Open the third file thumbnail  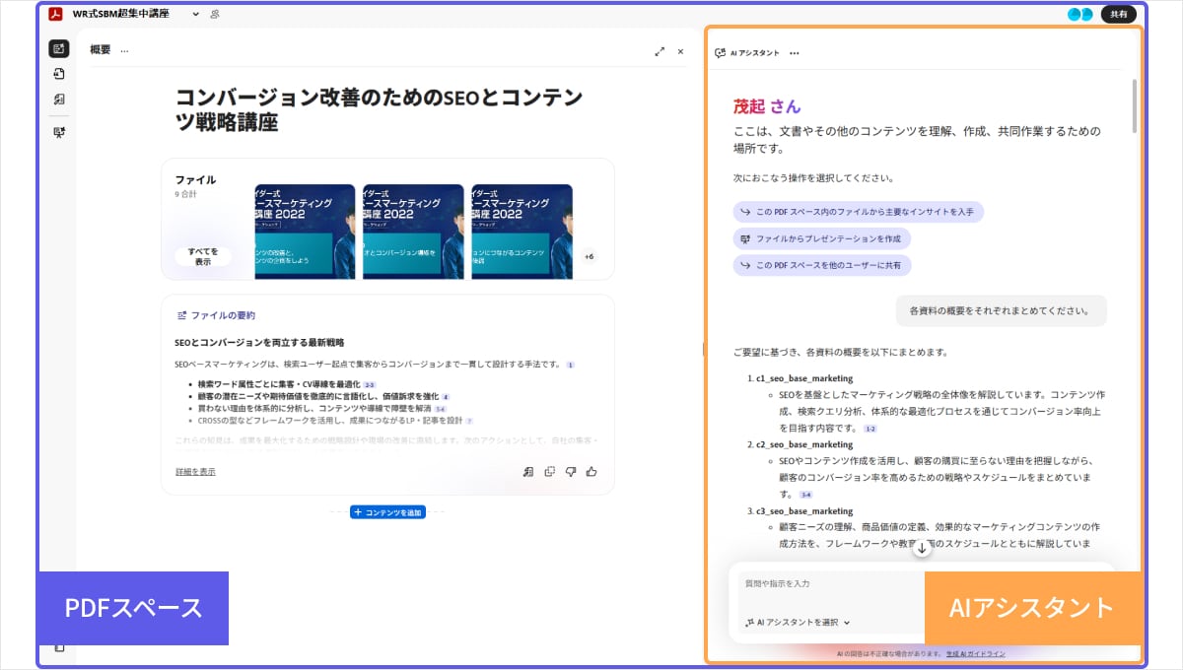[x=522, y=232]
